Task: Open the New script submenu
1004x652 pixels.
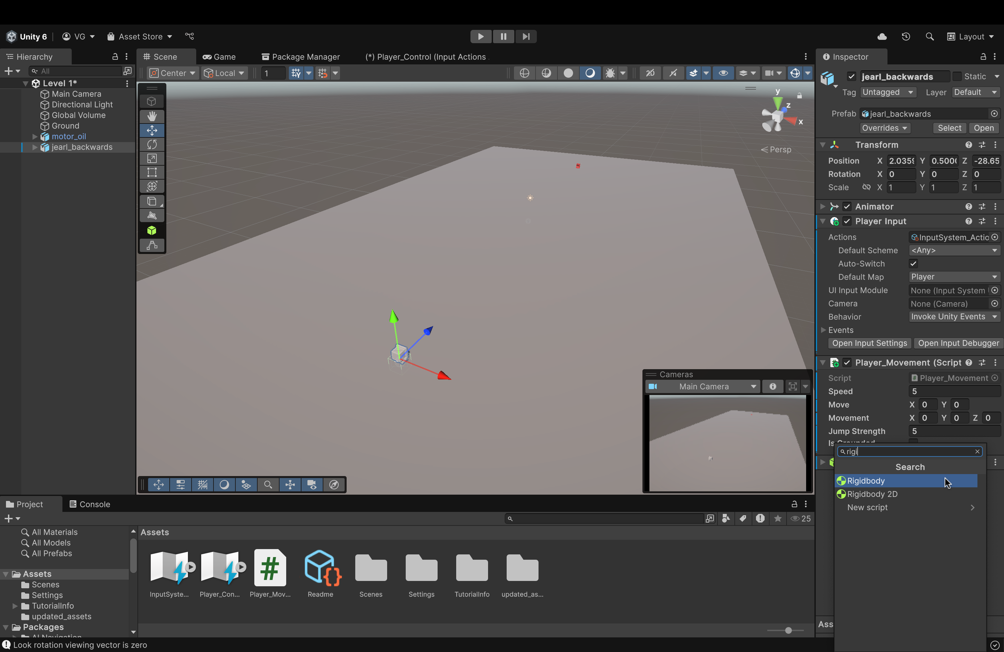Action: pos(906,508)
